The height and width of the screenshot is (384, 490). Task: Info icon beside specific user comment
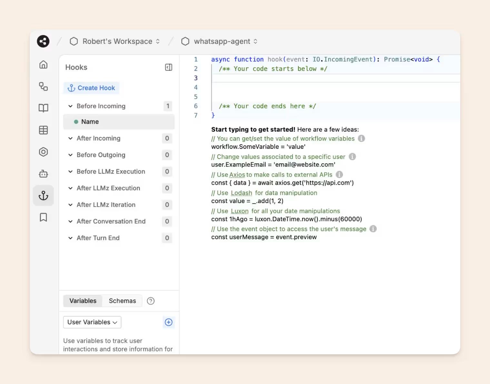tap(352, 157)
